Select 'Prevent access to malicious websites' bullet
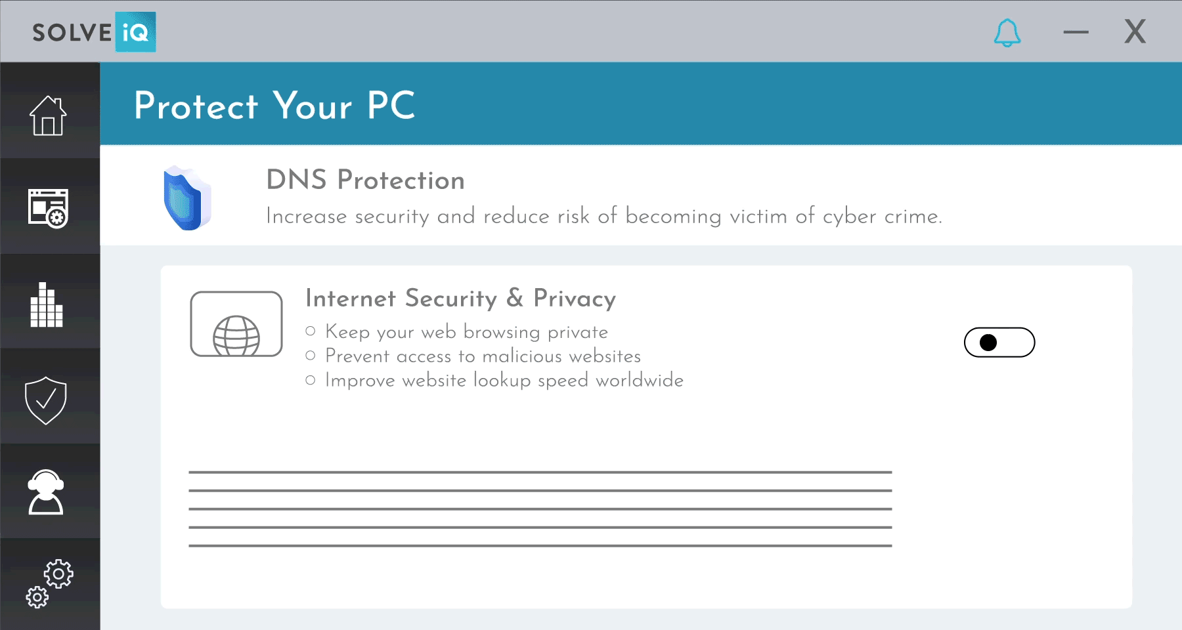 coord(483,356)
